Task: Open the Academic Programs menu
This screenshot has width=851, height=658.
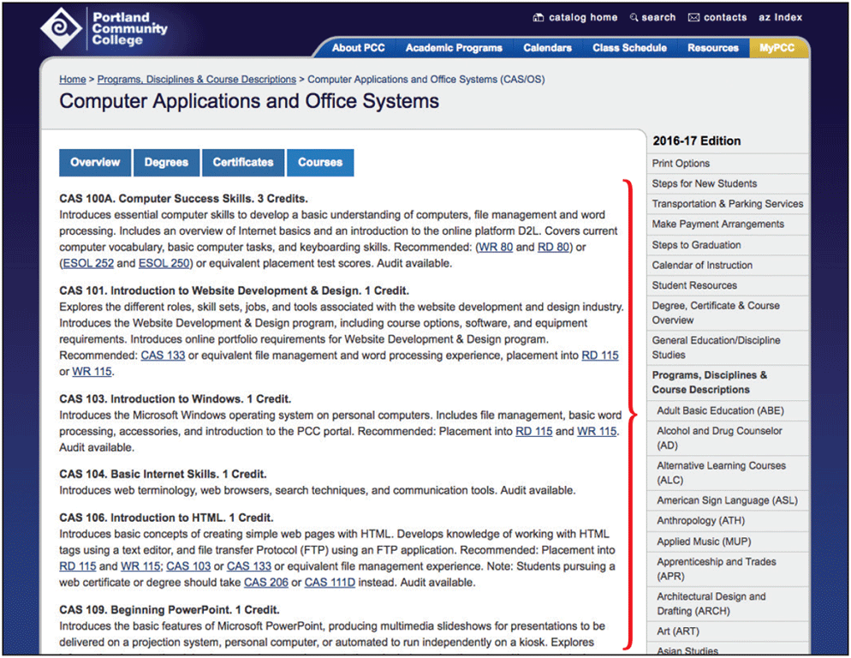Action: pos(454,48)
